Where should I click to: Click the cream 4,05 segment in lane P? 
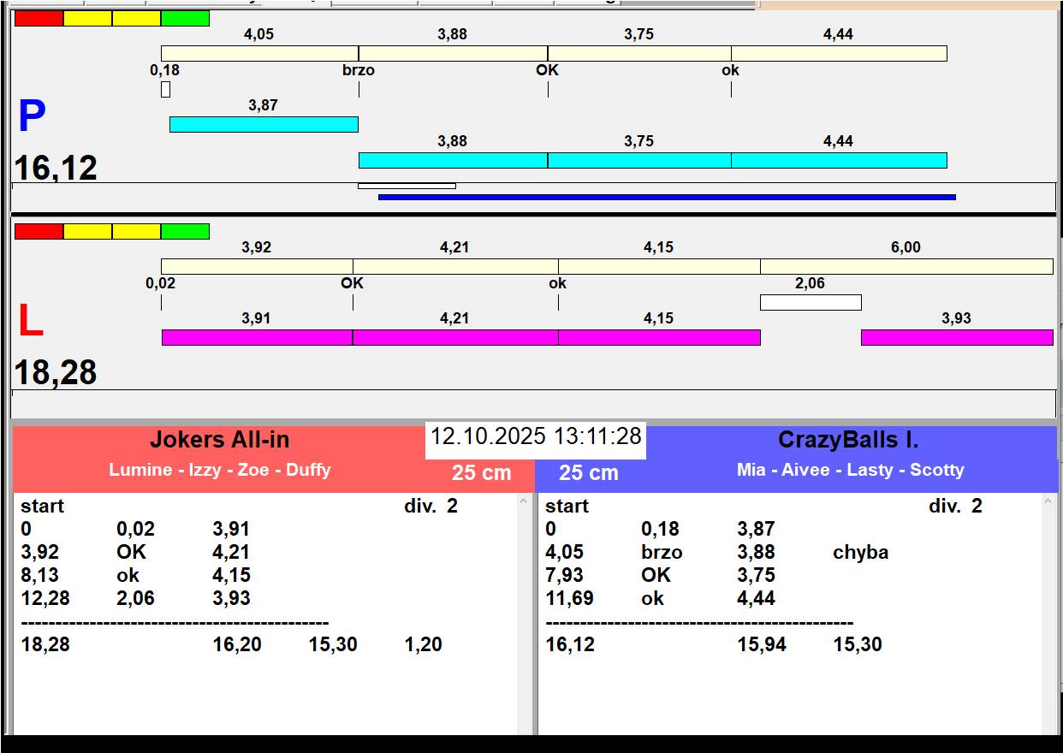pyautogui.click(x=259, y=53)
